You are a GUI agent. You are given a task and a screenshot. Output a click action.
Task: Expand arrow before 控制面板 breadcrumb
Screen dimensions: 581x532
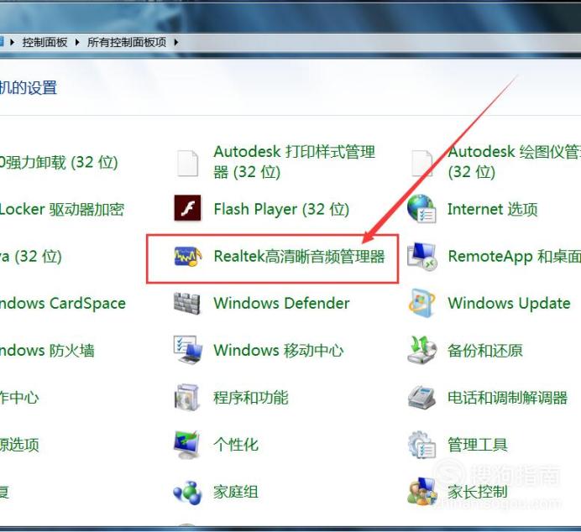click(13, 43)
